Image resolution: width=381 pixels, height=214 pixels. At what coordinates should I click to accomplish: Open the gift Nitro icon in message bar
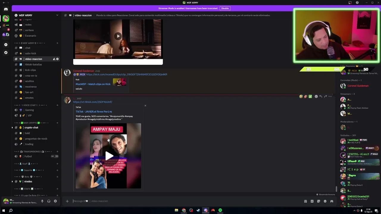coord(305,201)
